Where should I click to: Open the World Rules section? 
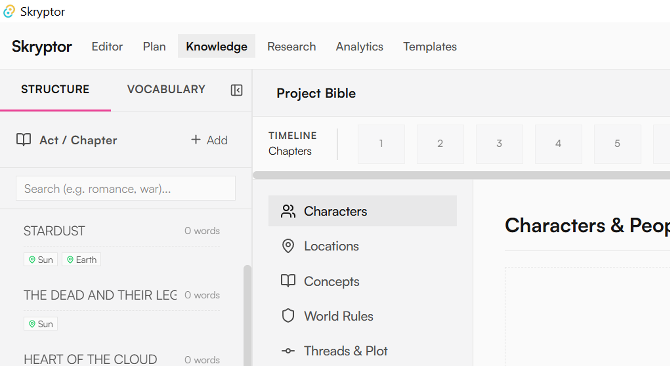click(363, 316)
